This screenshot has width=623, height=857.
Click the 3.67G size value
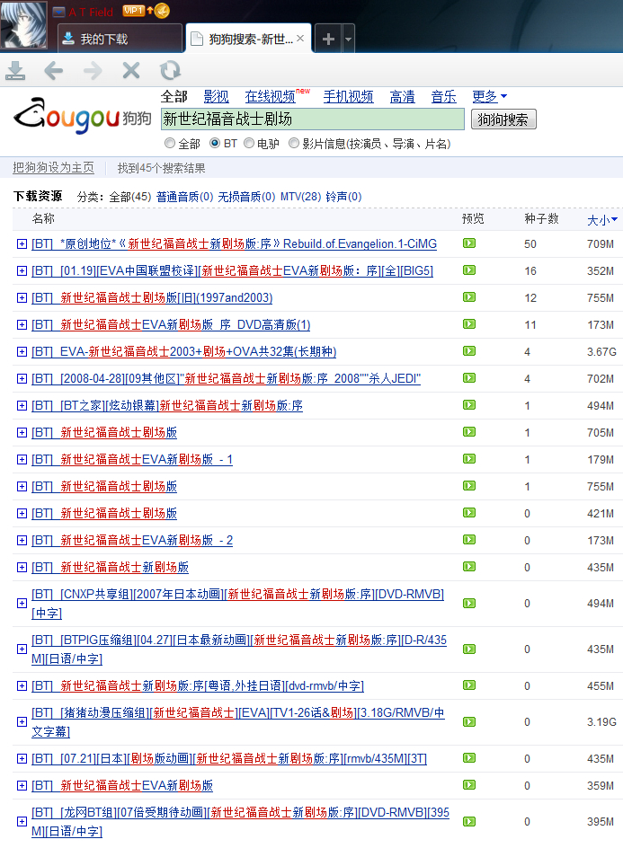point(601,352)
